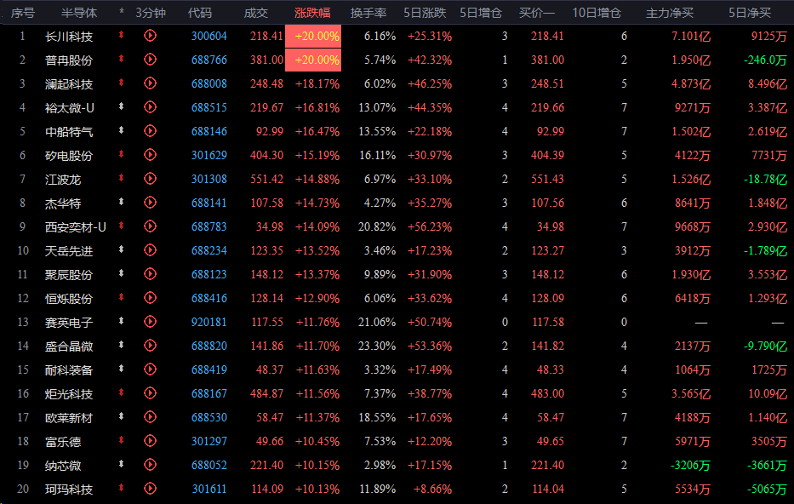Sort by the 主力净买 column header
Image resolution: width=794 pixels, height=504 pixels.
(670, 13)
